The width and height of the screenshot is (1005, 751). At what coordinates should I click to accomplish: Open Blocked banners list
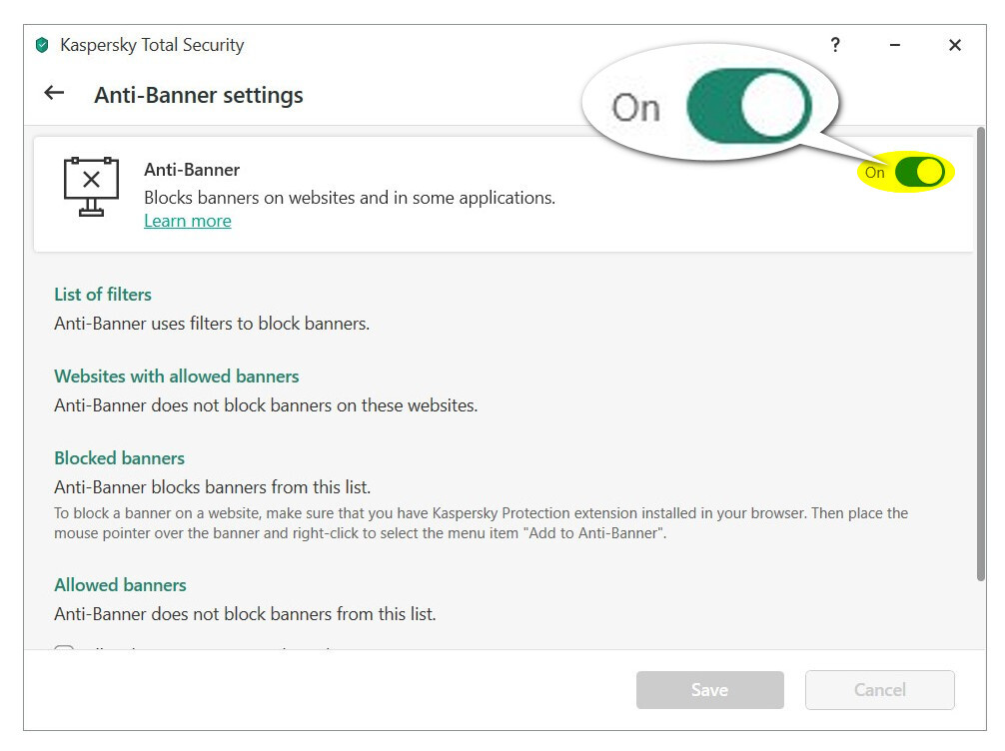tap(119, 458)
